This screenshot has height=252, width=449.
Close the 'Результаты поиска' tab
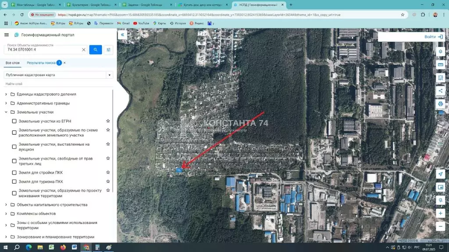point(64,63)
